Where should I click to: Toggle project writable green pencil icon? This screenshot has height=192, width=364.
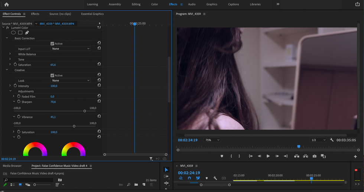[x=5, y=185]
